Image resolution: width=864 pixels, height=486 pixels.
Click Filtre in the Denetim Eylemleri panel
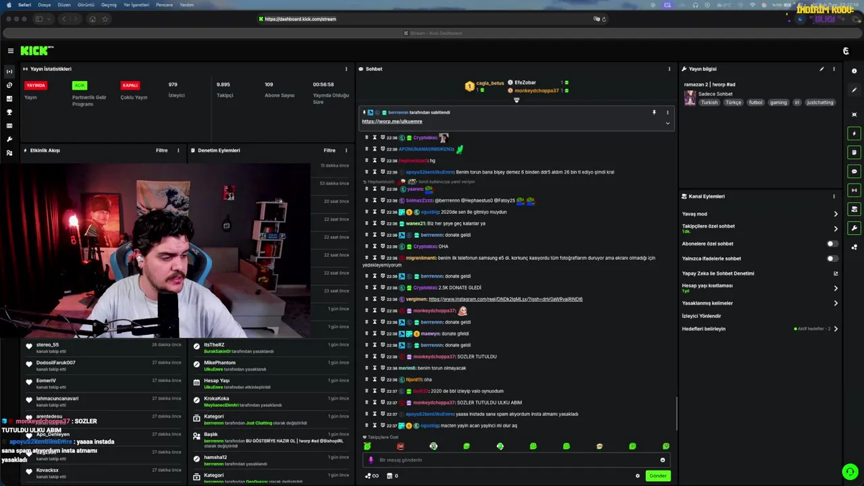pos(329,151)
